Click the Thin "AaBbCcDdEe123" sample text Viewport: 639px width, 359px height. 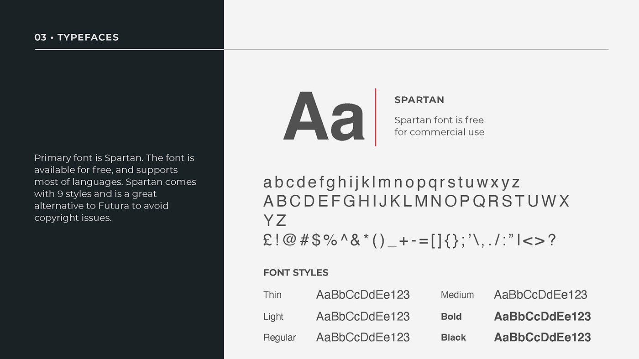[363, 295]
